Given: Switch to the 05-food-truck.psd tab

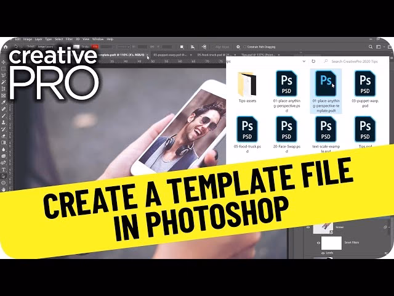Looking at the screenshot, I should [214, 55].
